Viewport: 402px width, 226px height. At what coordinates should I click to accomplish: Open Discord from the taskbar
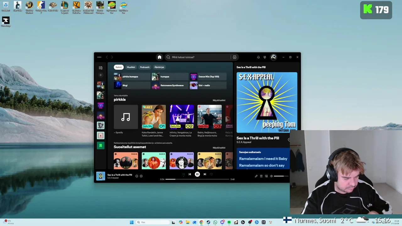tap(222, 222)
